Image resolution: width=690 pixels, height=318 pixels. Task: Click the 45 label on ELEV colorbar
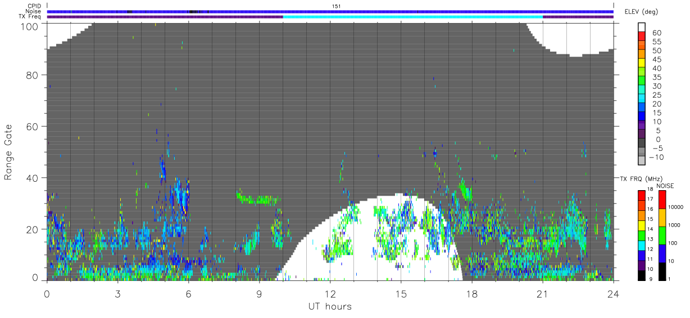point(656,59)
